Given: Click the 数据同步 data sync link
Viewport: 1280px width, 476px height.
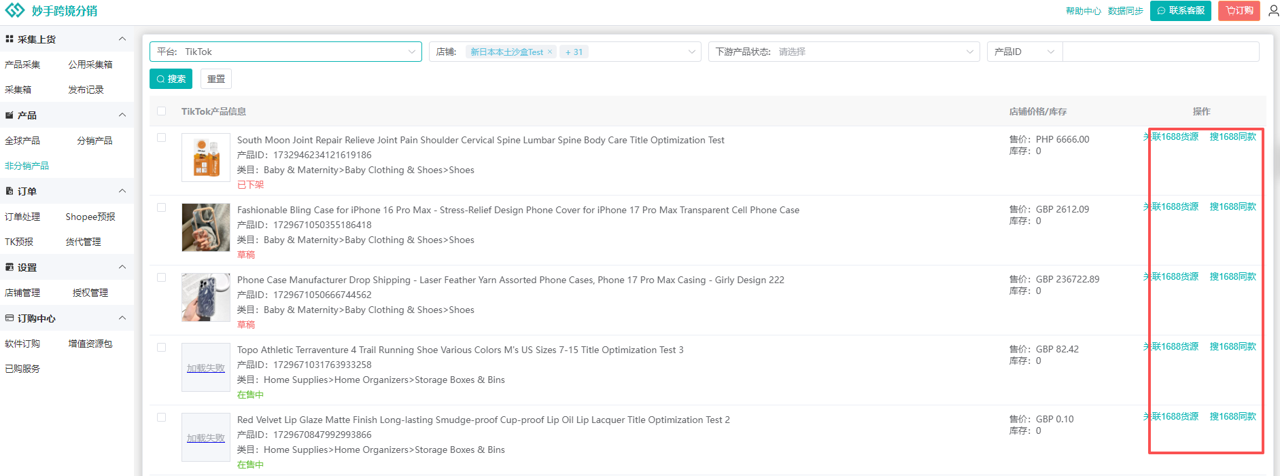Looking at the screenshot, I should pos(1126,11).
